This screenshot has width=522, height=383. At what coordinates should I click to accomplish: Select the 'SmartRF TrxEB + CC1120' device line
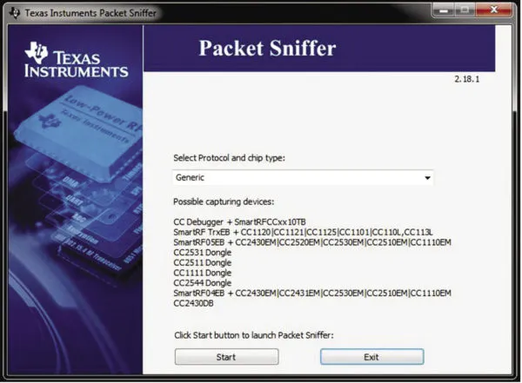tap(303, 232)
